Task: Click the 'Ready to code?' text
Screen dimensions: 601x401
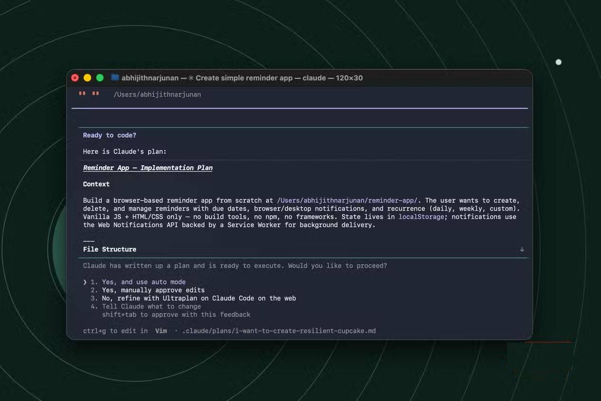Action: [110, 135]
